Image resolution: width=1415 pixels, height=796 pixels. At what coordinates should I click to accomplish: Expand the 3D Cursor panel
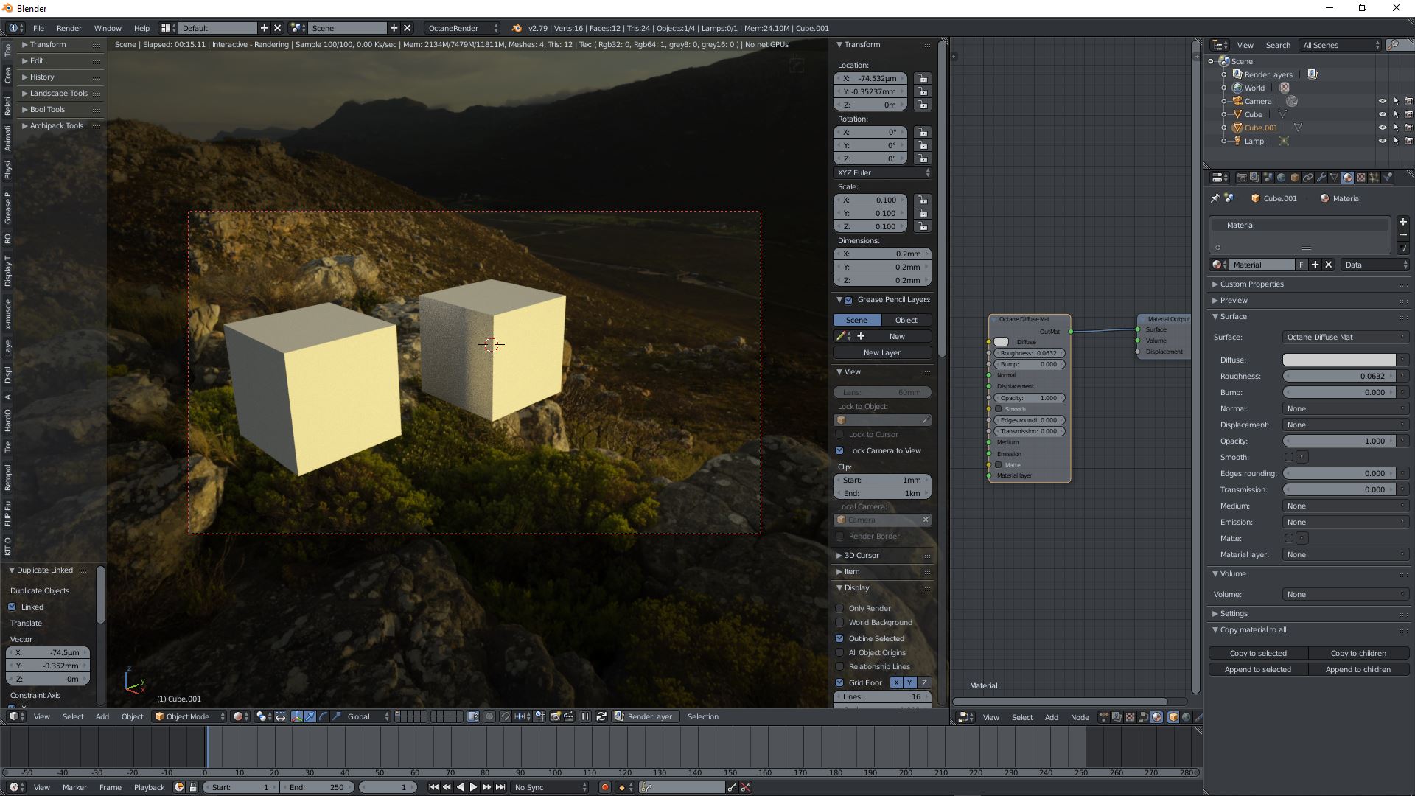pos(861,555)
